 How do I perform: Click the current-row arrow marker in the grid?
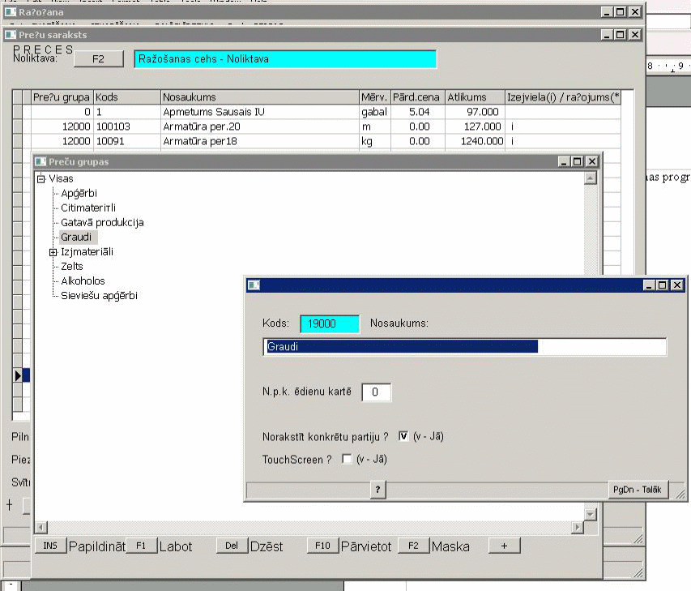18,375
